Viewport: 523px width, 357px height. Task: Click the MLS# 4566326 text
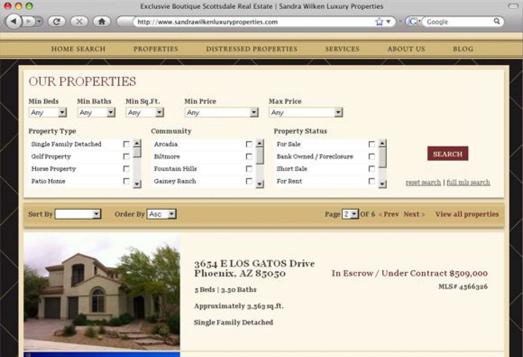(463, 287)
